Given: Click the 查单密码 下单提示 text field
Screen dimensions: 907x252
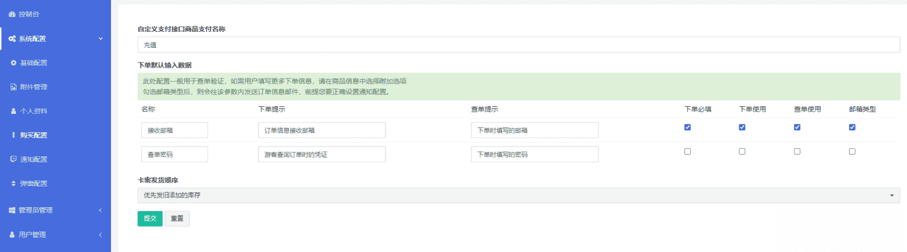Looking at the screenshot, I should (x=322, y=155).
